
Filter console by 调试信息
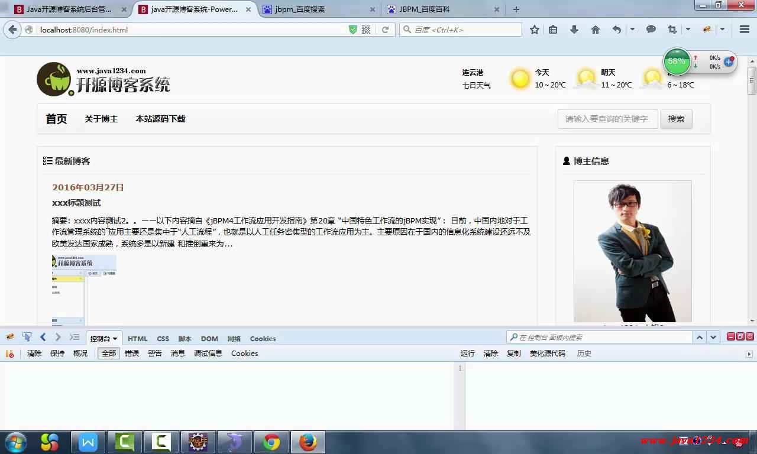208,354
